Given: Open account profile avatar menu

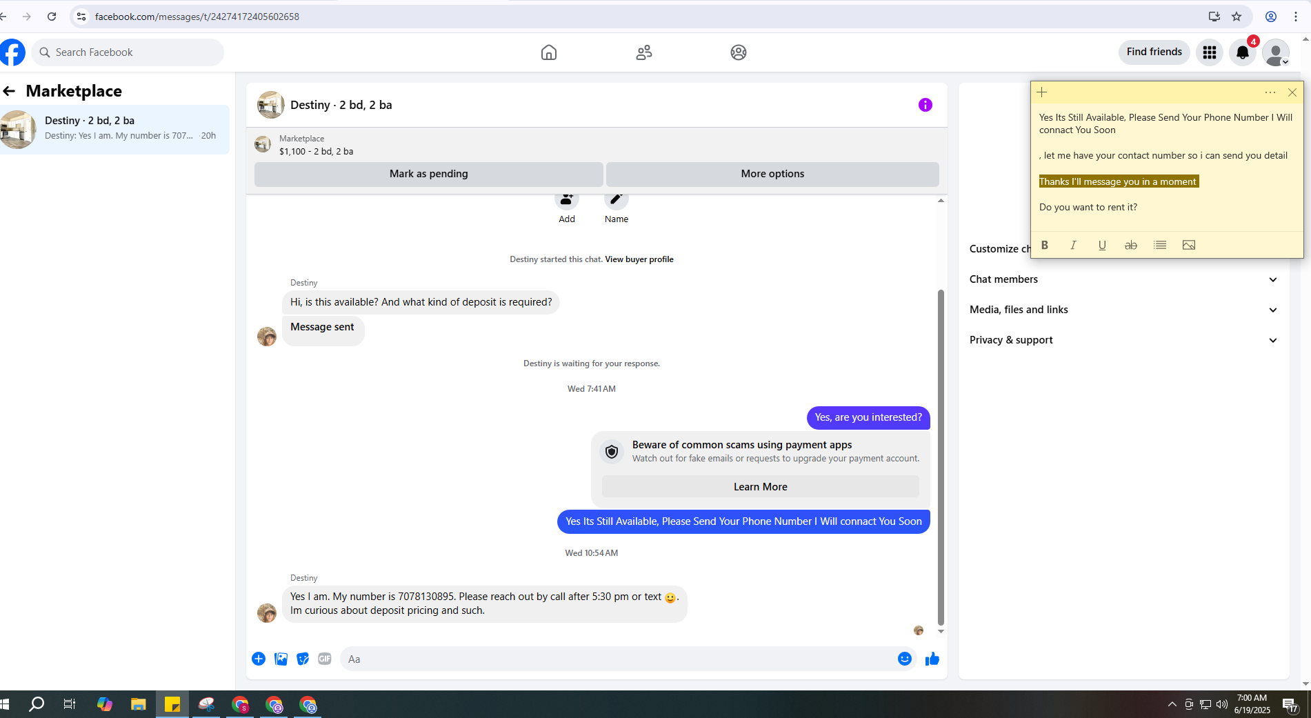Looking at the screenshot, I should (x=1276, y=52).
